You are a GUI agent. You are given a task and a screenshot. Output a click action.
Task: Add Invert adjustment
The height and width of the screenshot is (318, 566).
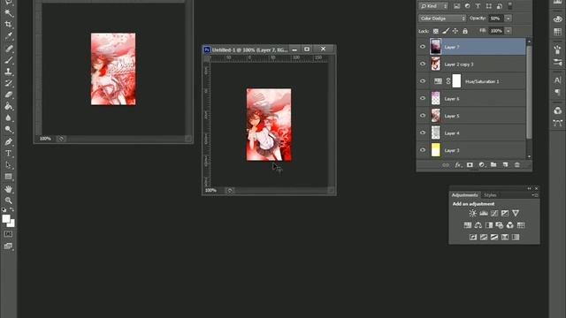pyautogui.click(x=473, y=237)
